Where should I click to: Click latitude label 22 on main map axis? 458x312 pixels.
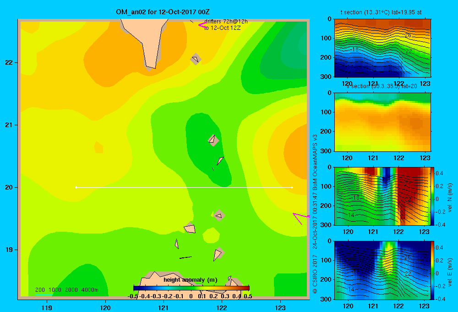(9, 63)
